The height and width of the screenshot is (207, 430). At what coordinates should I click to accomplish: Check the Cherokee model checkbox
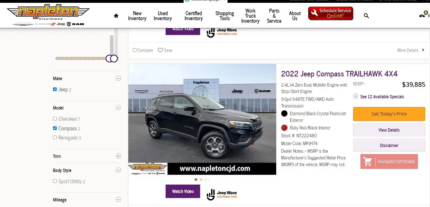55,119
